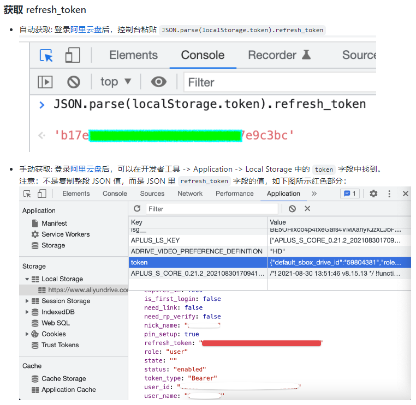Open Storage under Application section
Image resolution: width=416 pixels, height=405 pixels.
pos(48,245)
